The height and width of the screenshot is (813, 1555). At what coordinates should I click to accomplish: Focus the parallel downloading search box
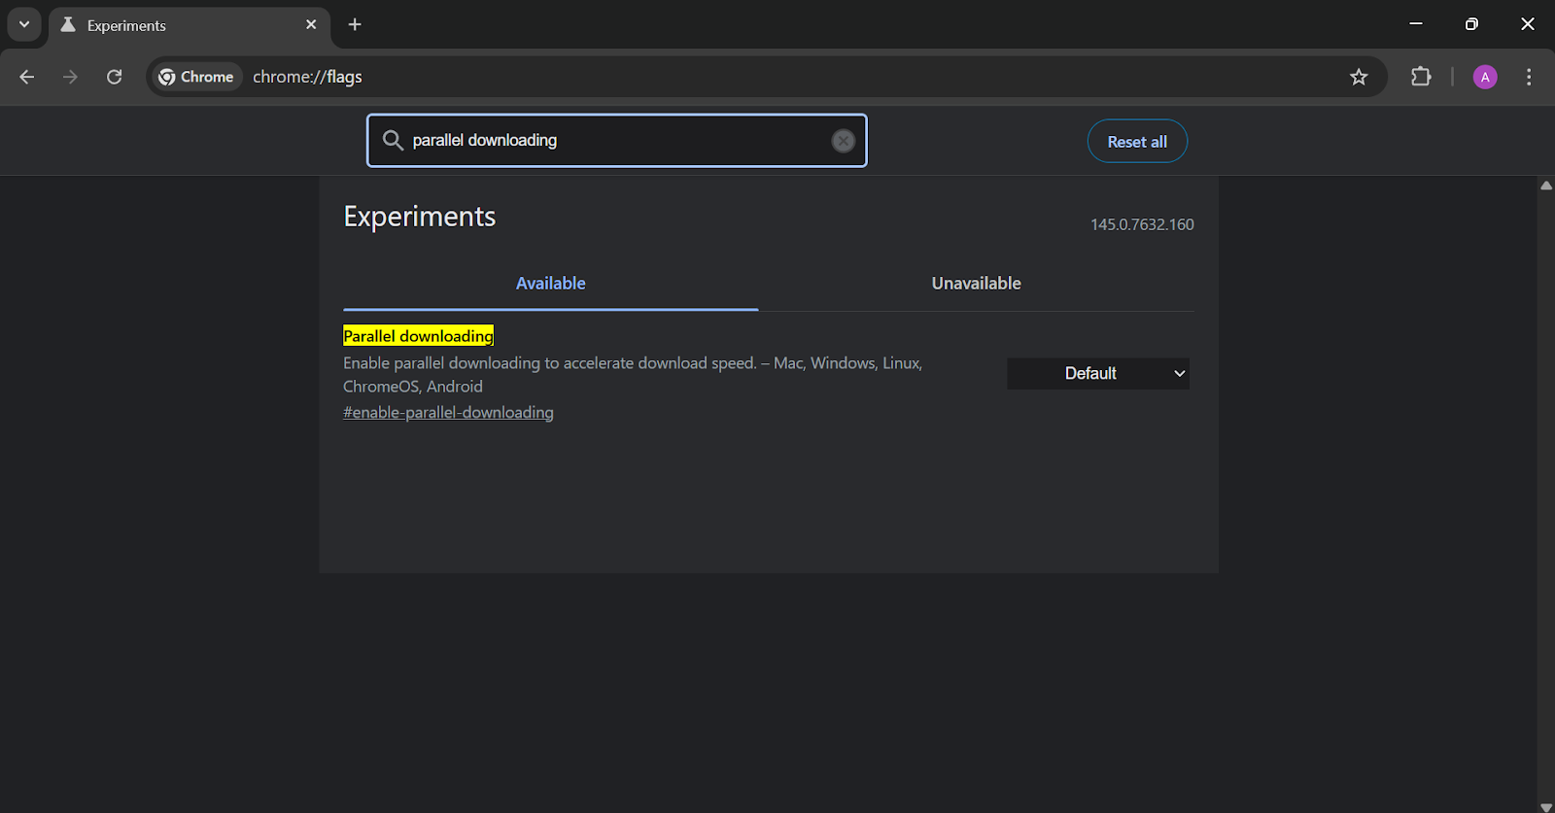pyautogui.click(x=617, y=141)
